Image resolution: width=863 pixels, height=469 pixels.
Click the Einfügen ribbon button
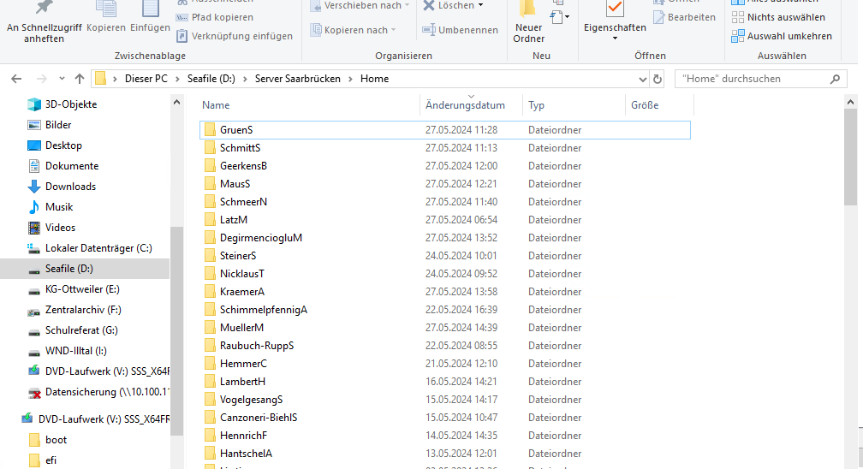point(150,16)
